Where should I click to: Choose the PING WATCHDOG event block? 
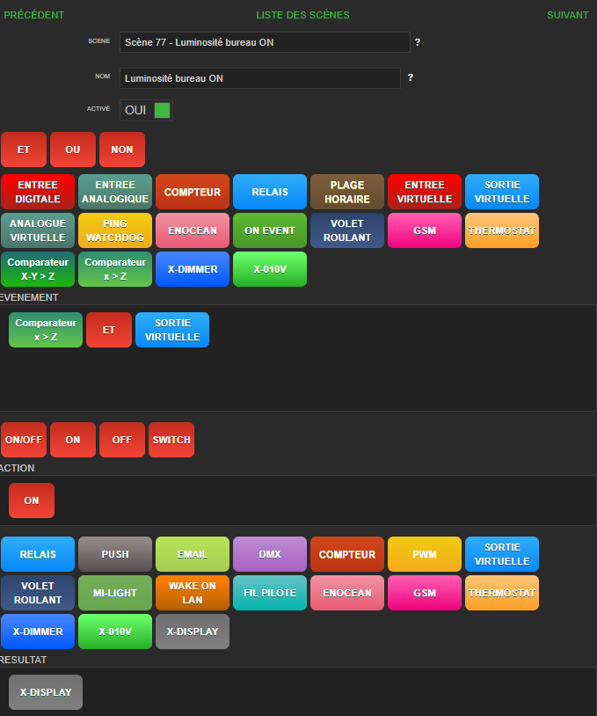coord(115,230)
